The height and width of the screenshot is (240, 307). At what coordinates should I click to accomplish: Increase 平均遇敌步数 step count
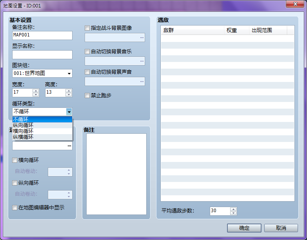coord(233,209)
